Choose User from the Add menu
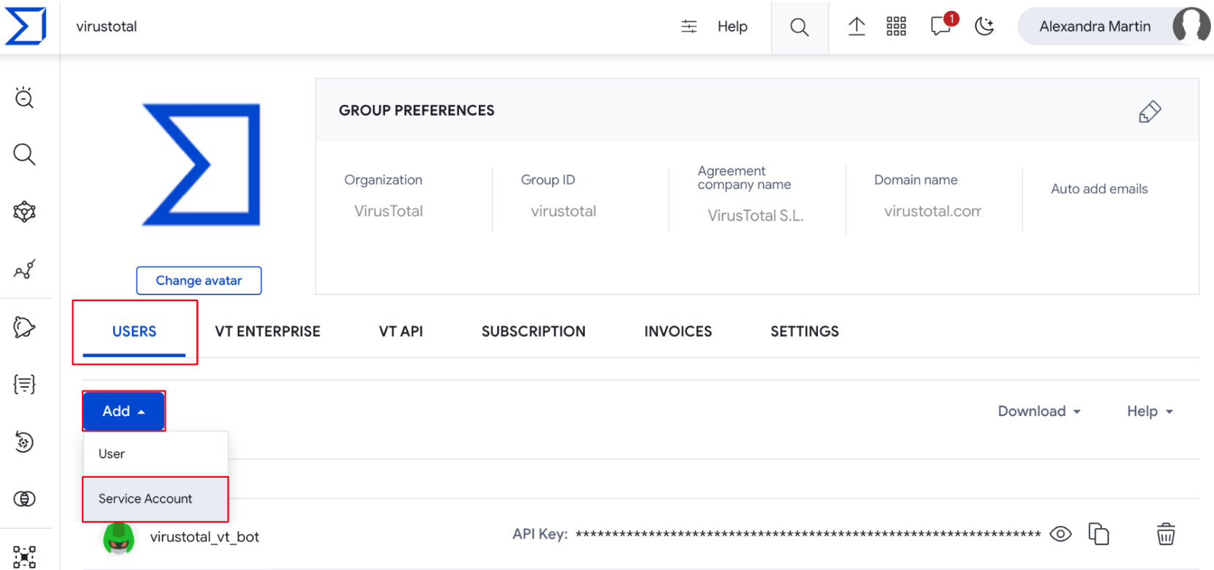 tap(155, 454)
